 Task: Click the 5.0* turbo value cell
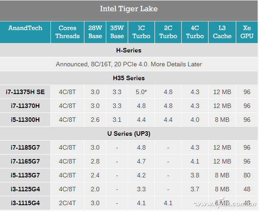point(141,92)
